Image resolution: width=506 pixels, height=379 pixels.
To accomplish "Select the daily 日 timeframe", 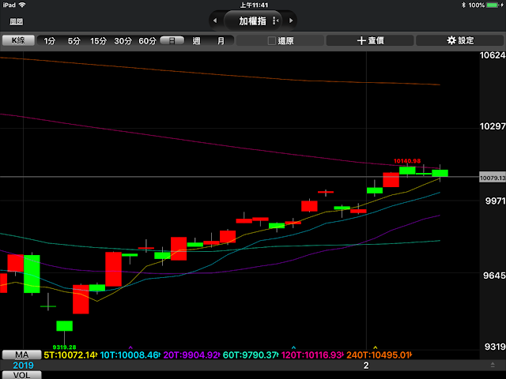I will tap(172, 40).
